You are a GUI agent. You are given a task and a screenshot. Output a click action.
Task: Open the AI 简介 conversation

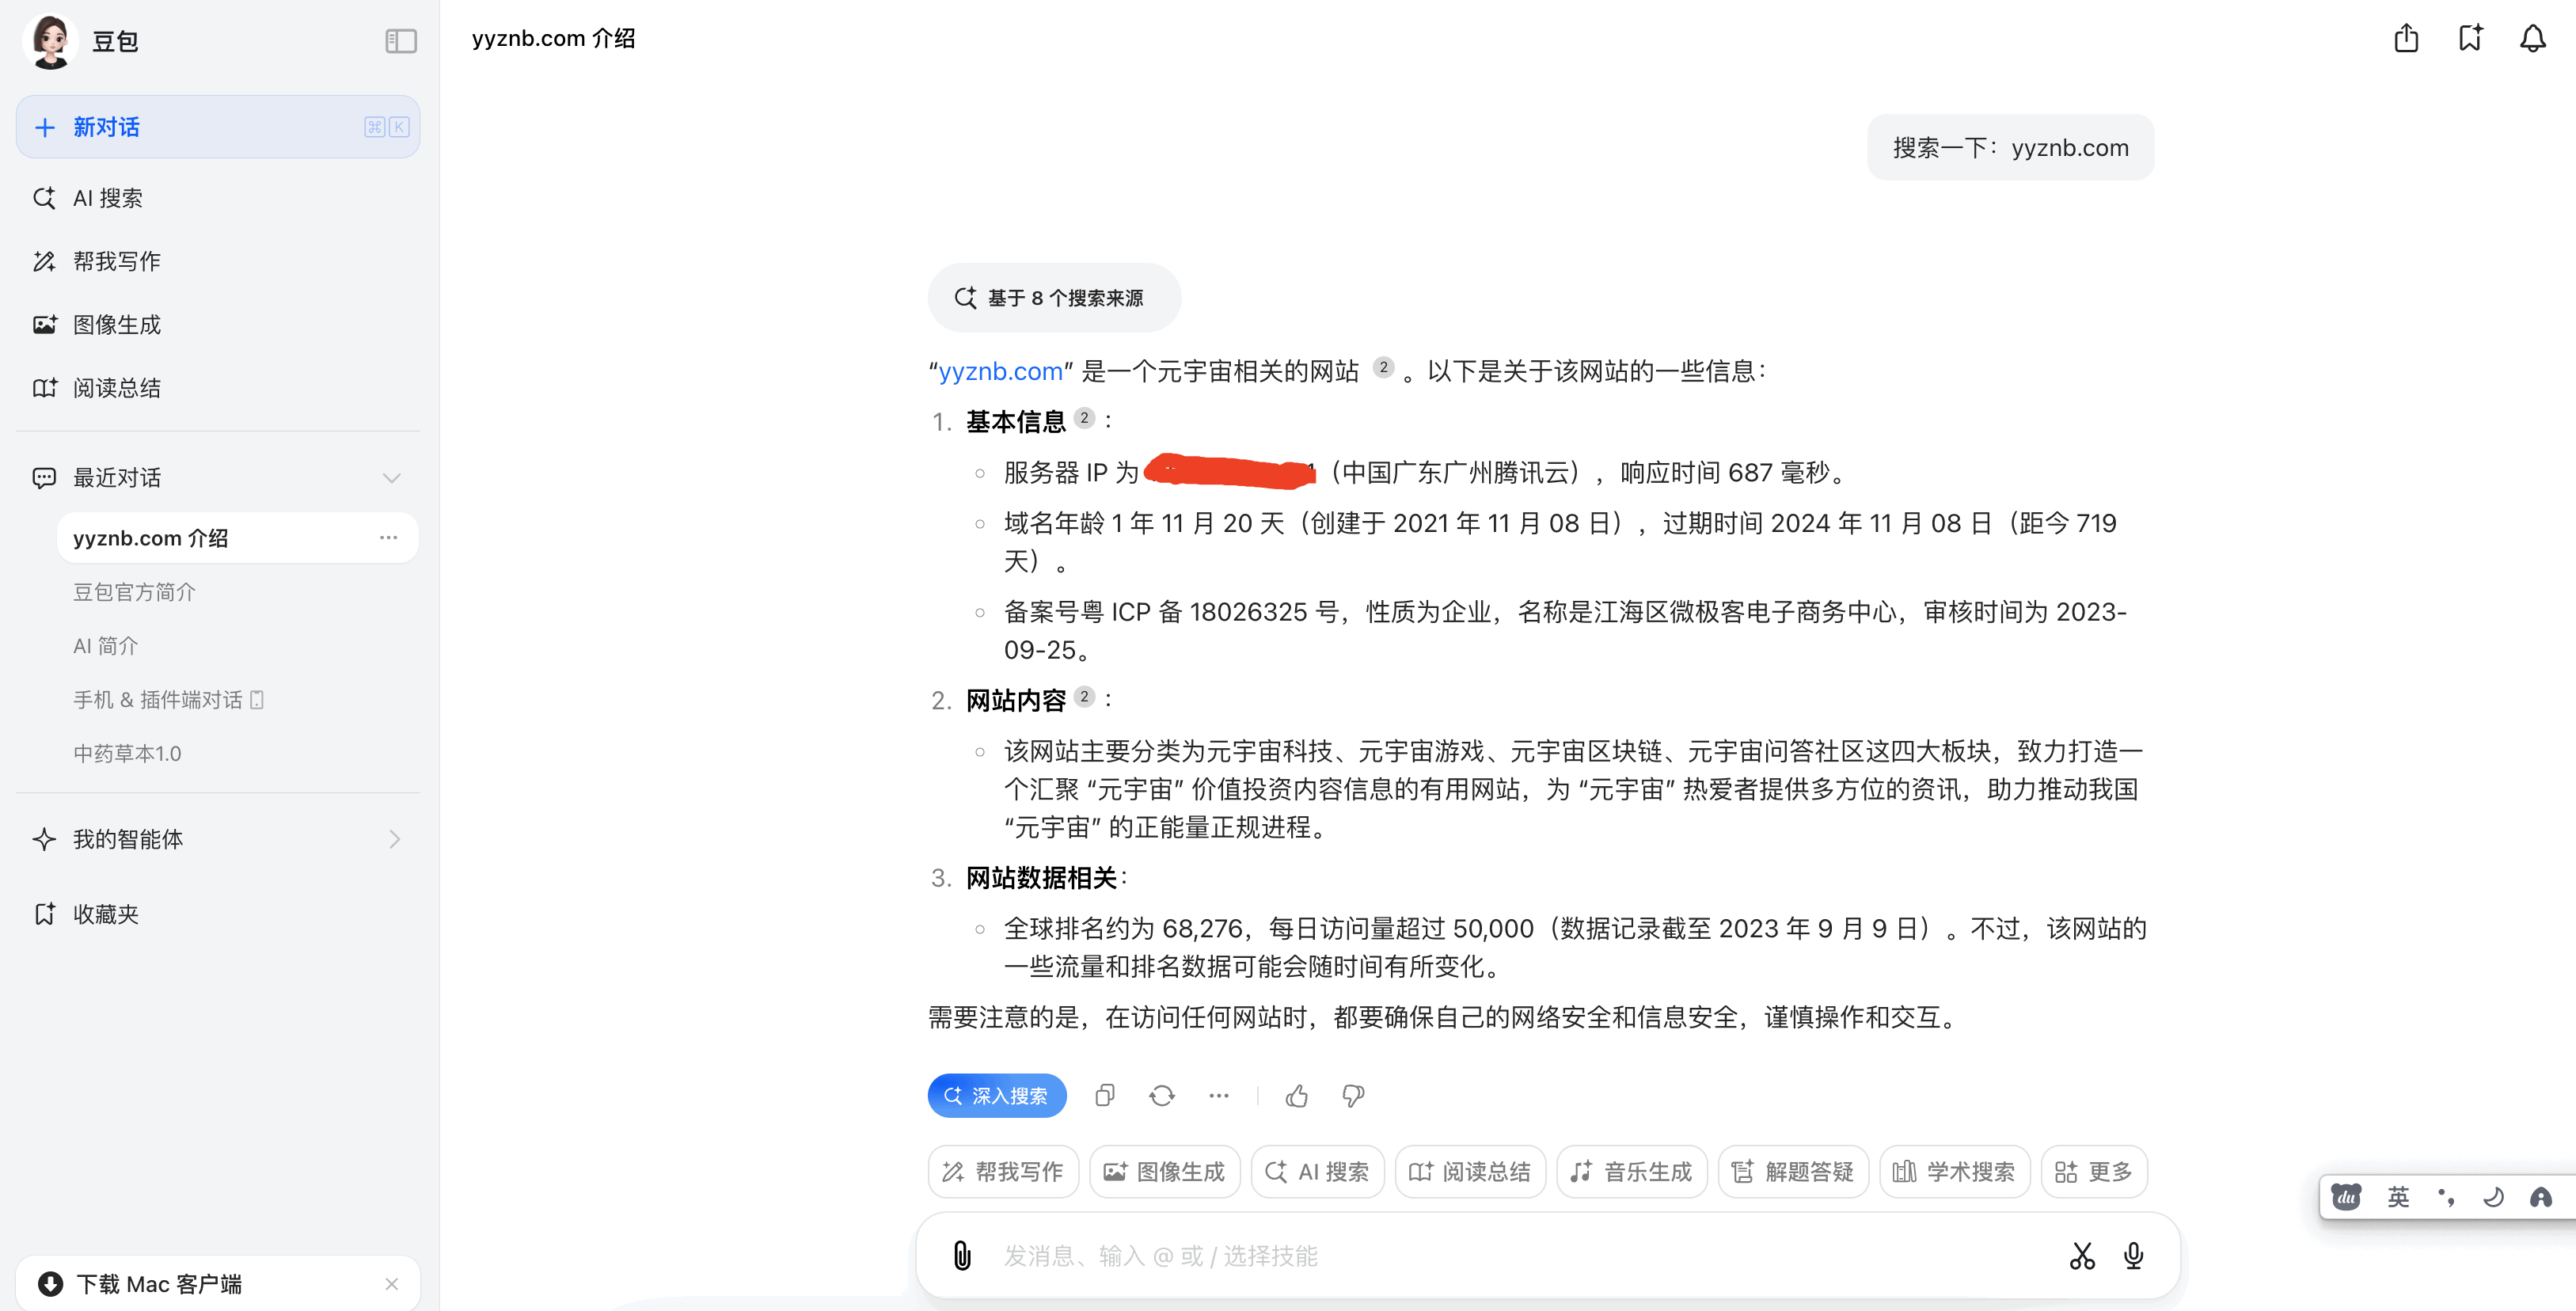tap(105, 646)
